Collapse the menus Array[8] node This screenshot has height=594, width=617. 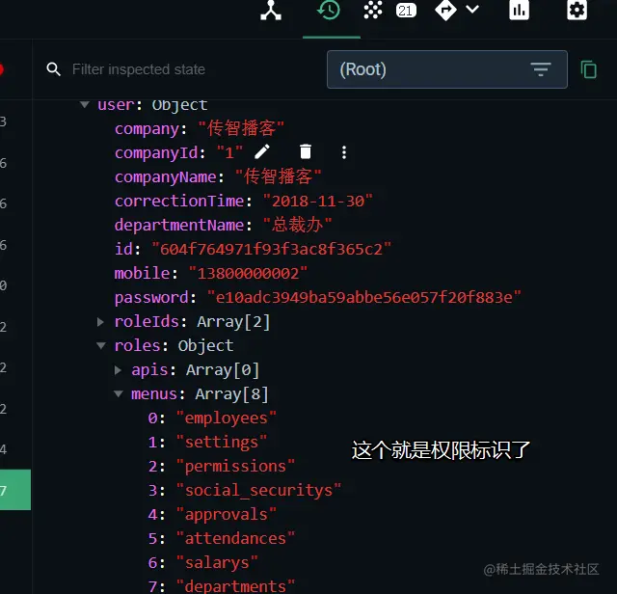click(x=118, y=393)
